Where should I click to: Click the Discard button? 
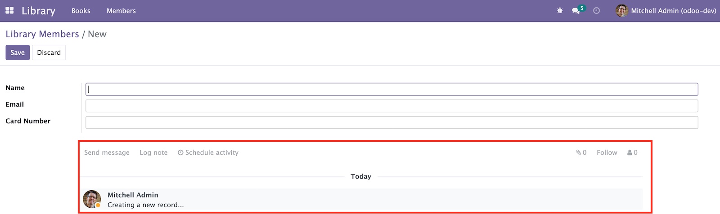click(49, 52)
